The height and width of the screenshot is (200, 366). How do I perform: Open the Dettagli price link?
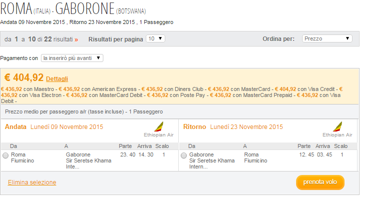pos(57,79)
